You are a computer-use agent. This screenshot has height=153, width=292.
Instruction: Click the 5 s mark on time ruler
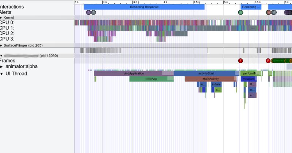226,2
